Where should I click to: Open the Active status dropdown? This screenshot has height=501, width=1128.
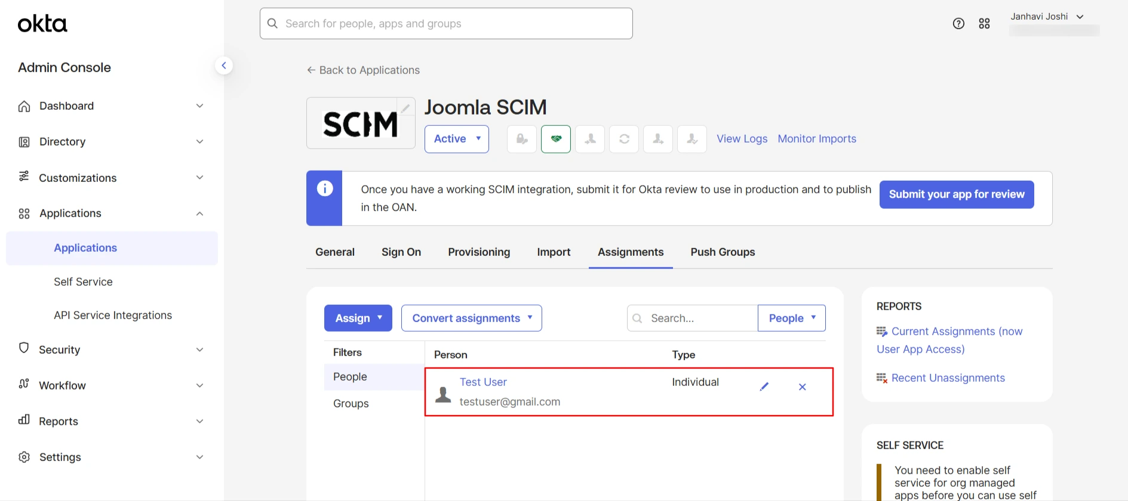tap(457, 139)
